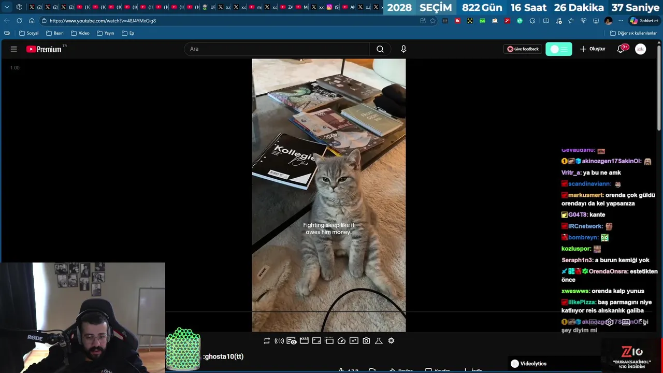Open the browser three-dot settings menu
The image size is (663, 373).
click(x=621, y=21)
